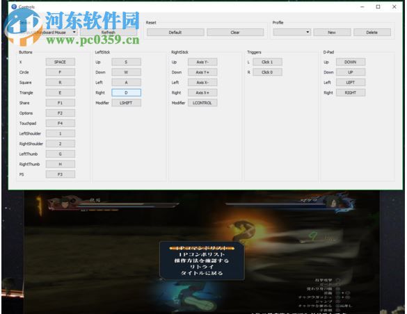Change the RightThumb H binding
Viewport: 407px width, 314px height.
tap(61, 164)
